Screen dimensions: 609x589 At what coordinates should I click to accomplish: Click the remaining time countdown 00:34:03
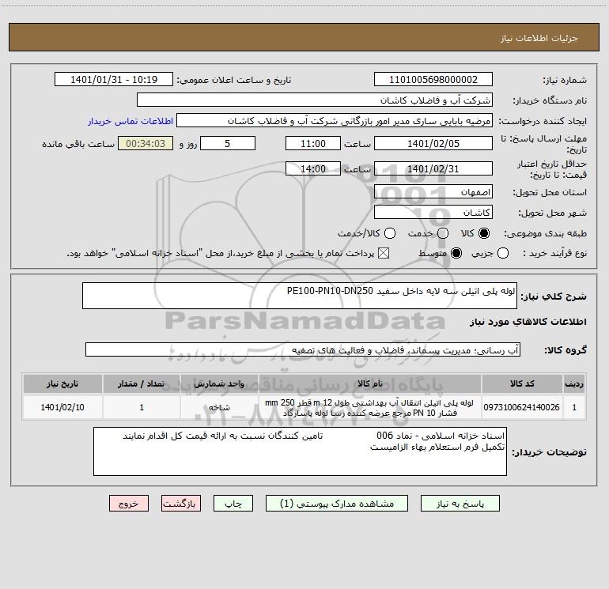[x=146, y=143]
